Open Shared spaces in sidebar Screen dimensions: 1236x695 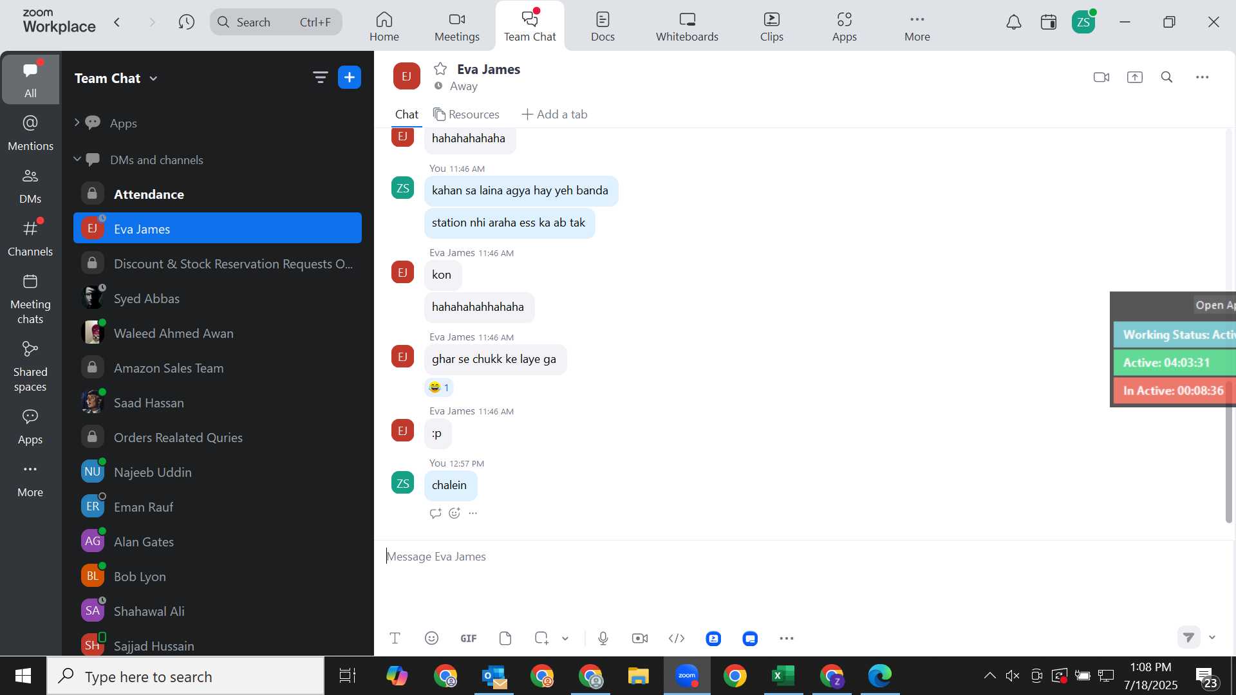tap(30, 367)
